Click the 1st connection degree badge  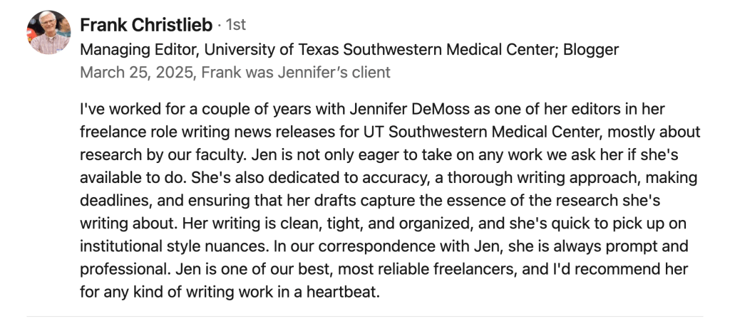(235, 26)
